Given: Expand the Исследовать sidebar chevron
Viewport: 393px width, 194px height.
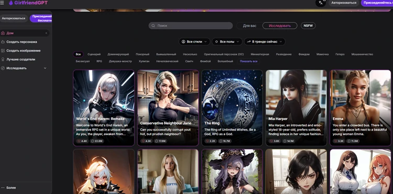Looking at the screenshot, I should click(45, 68).
